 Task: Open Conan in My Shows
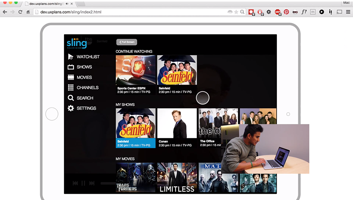pyautogui.click(x=177, y=123)
